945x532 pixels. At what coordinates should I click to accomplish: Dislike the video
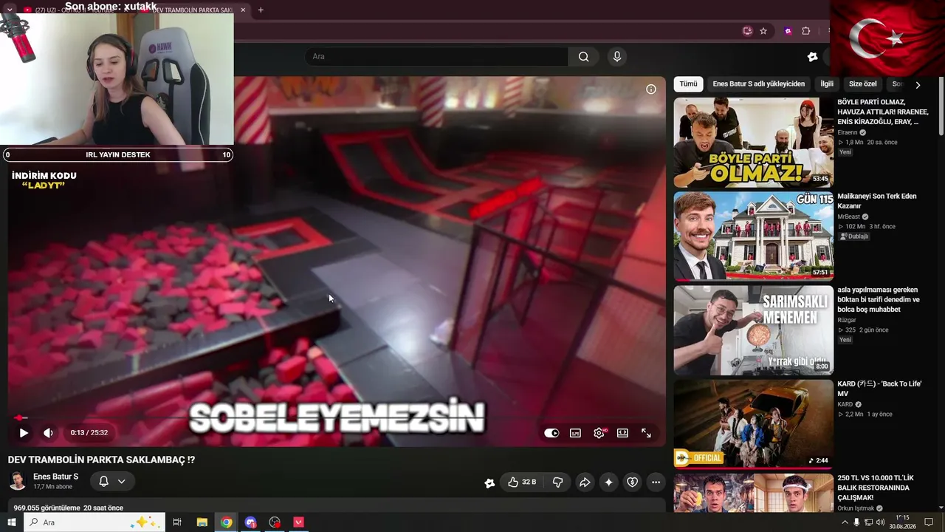[x=558, y=482]
